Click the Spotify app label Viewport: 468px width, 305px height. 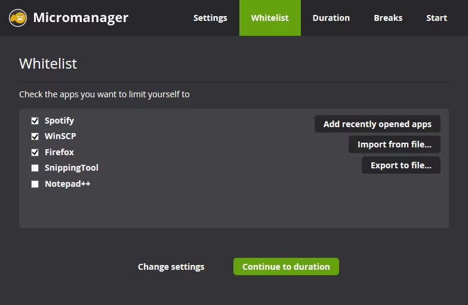click(x=59, y=121)
